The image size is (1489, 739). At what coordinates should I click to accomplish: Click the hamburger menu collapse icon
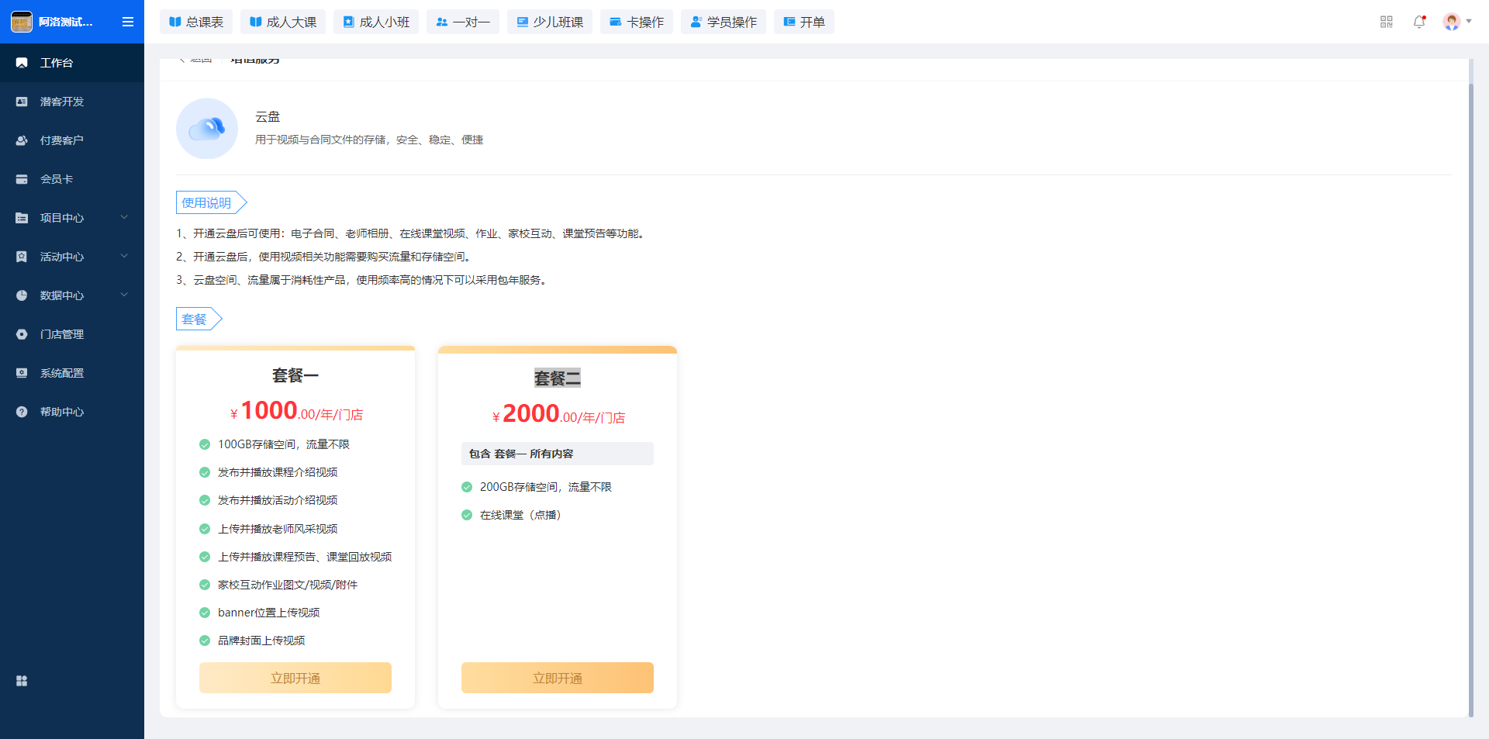(128, 22)
